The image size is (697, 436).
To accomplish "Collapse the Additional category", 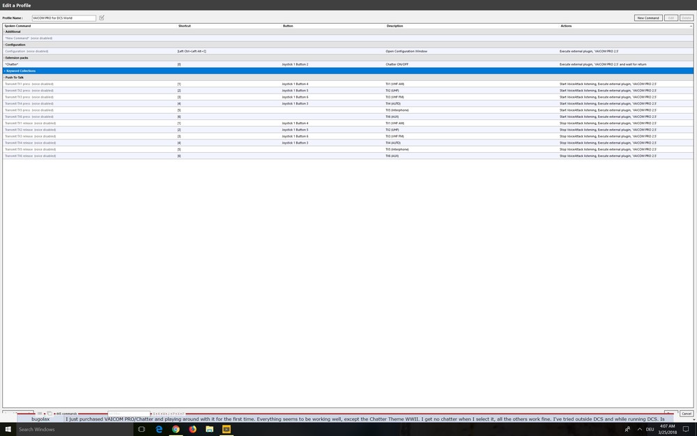I will pos(4,31).
